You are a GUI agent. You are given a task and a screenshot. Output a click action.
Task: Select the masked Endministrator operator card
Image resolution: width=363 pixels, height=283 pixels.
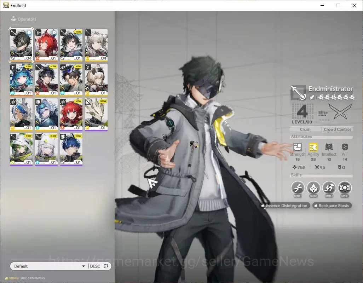click(x=21, y=45)
